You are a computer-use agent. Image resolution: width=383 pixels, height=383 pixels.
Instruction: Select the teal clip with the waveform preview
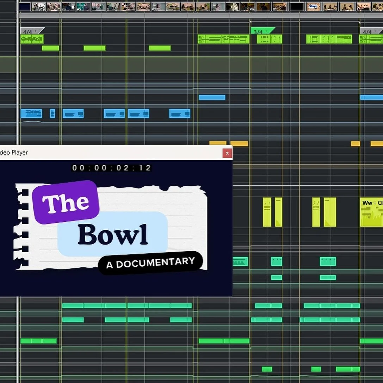click(241, 261)
